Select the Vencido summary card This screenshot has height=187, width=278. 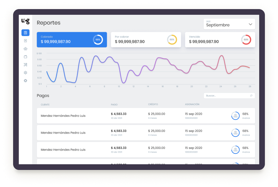[x=220, y=40]
